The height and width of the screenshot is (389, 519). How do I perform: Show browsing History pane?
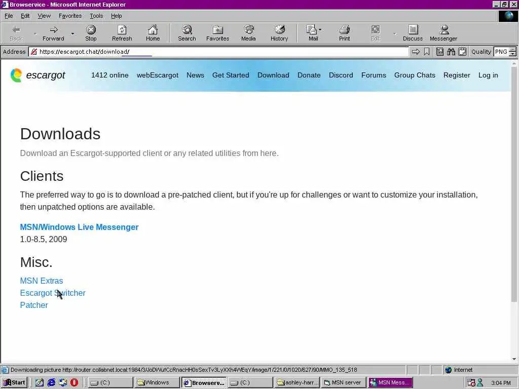(279, 33)
